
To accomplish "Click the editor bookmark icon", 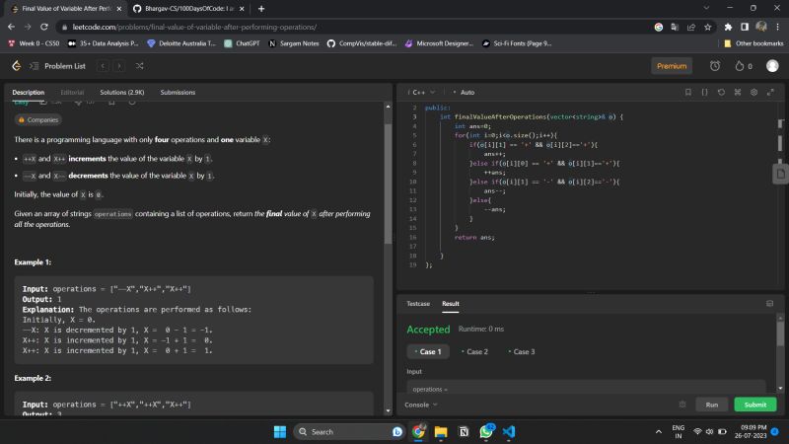I will pyautogui.click(x=688, y=92).
